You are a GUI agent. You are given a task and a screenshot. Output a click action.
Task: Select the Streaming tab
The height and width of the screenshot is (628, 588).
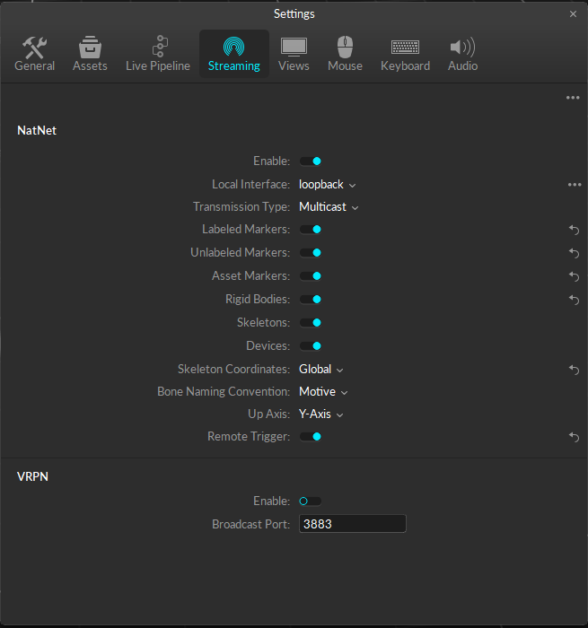(233, 54)
